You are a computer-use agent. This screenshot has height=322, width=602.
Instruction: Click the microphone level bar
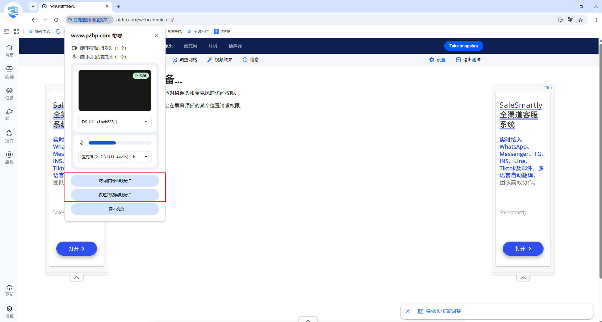(x=120, y=143)
